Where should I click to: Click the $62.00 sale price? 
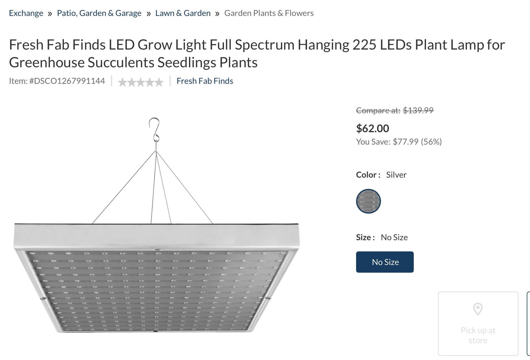pyautogui.click(x=372, y=128)
